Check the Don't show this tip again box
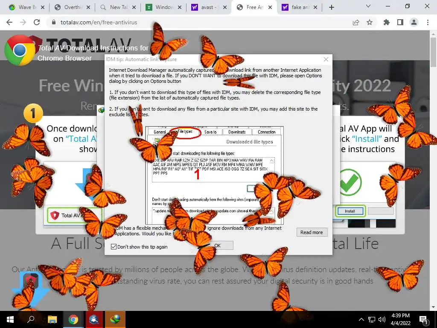 click(x=114, y=246)
